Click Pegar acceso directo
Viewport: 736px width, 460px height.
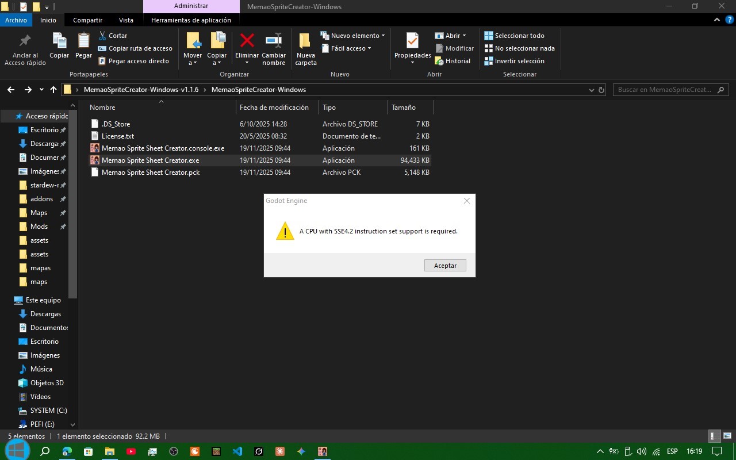click(x=133, y=61)
